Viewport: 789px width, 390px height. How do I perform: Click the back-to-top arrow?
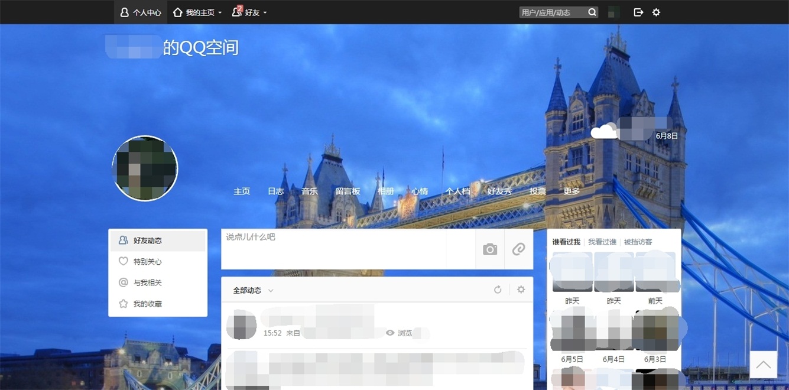click(x=762, y=365)
